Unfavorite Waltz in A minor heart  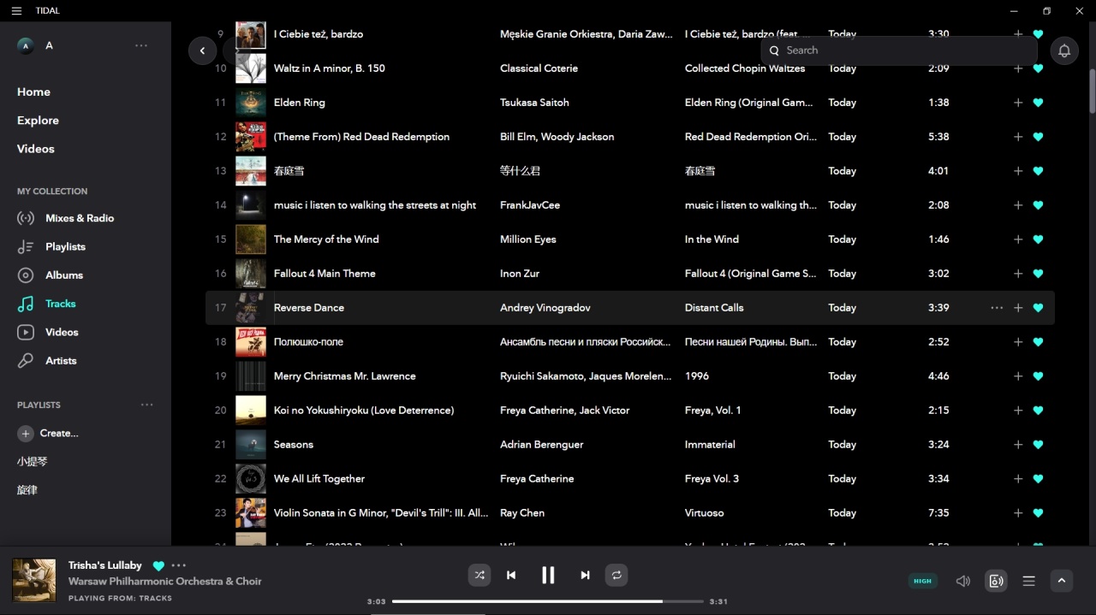pyautogui.click(x=1038, y=68)
